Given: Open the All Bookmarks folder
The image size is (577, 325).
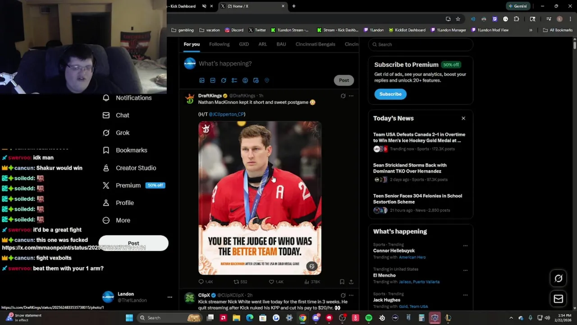Looking at the screenshot, I should click(x=558, y=30).
